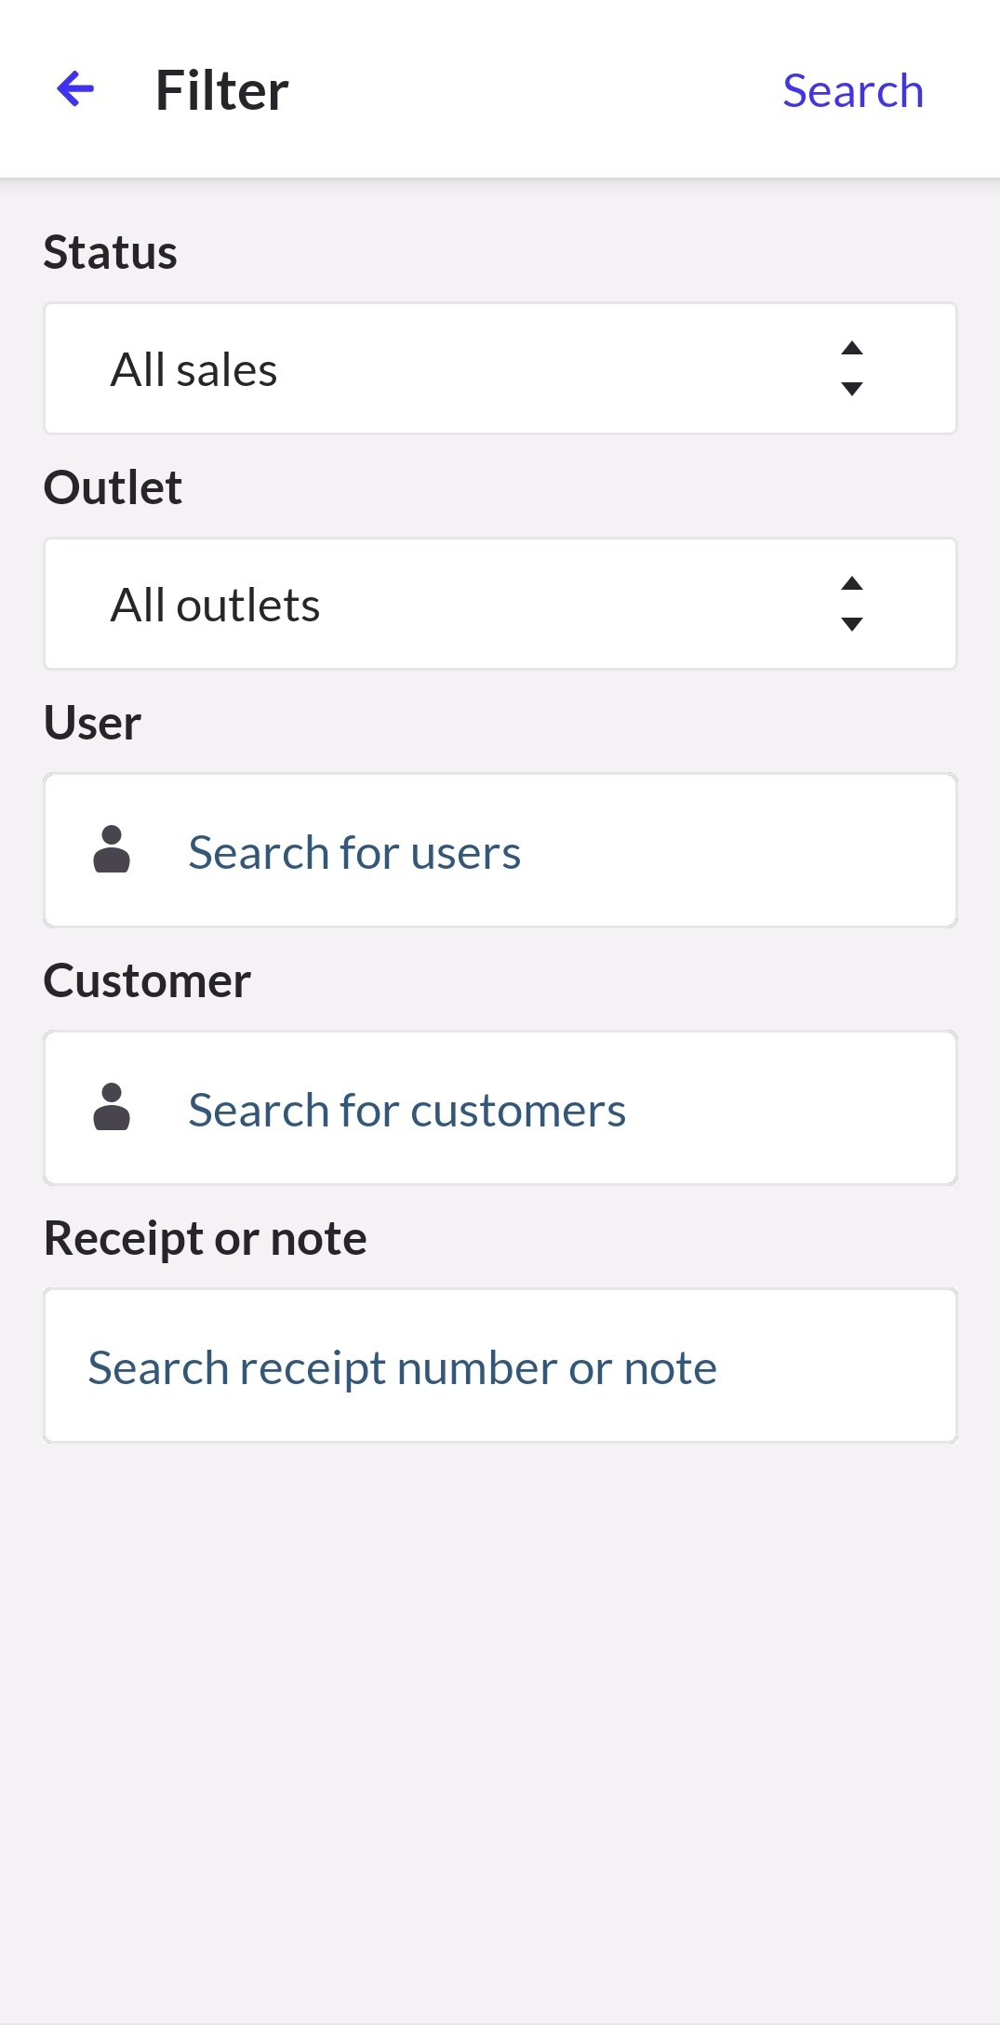Click the receipt number or note field

[x=500, y=1366]
